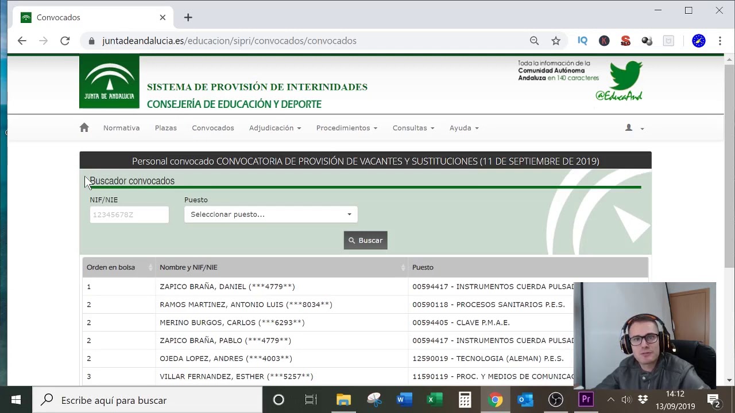This screenshot has height=413, width=735.
Task: Go to the Normativa menu item
Action: click(x=121, y=128)
